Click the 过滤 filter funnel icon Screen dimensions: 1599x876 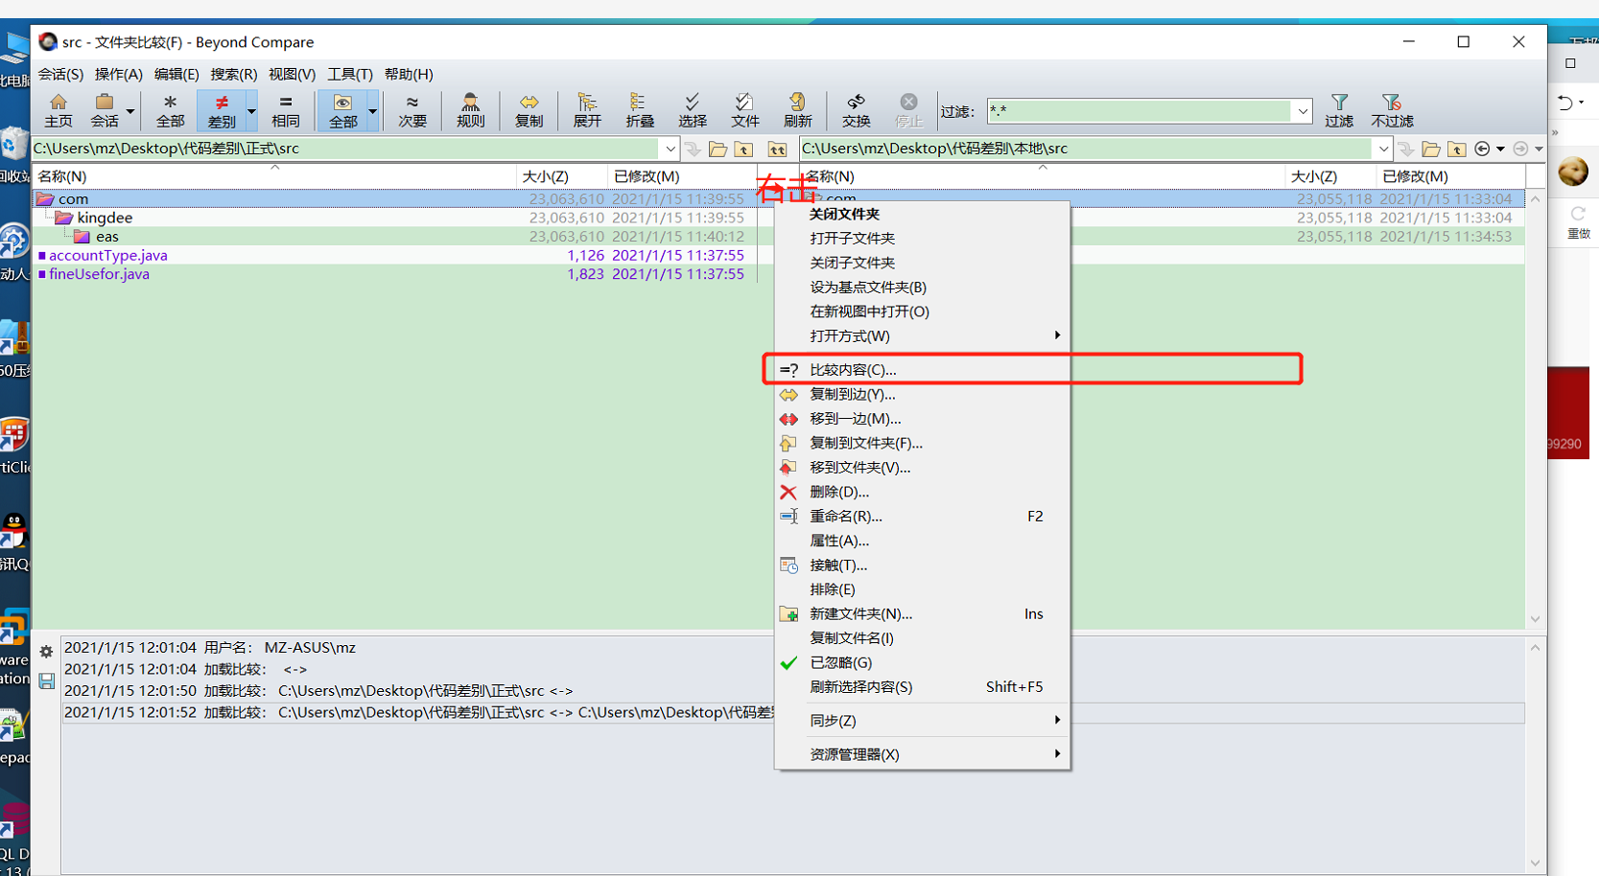(x=1339, y=108)
